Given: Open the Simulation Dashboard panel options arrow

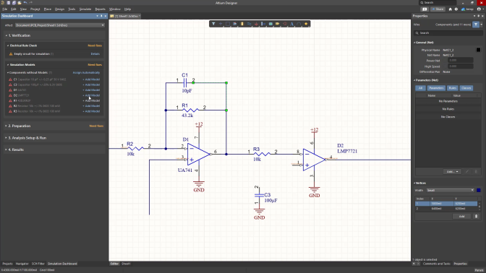Looking at the screenshot, I should [x=97, y=16].
